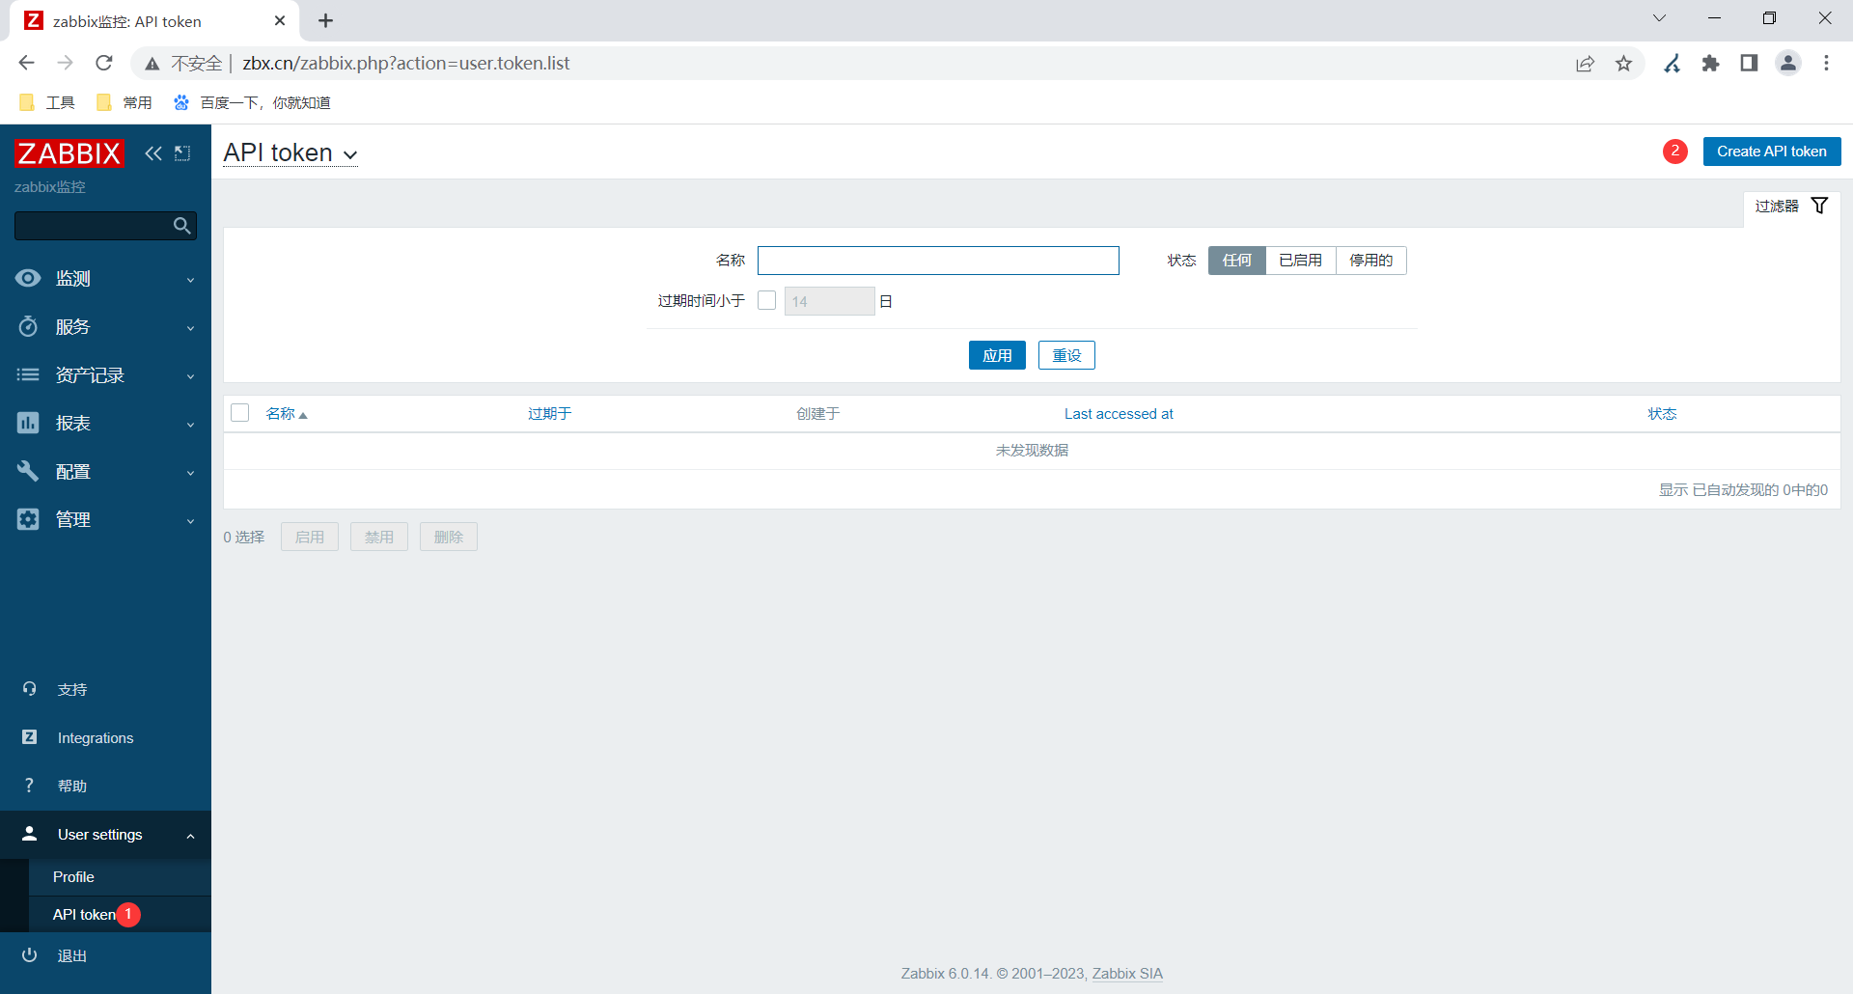The height and width of the screenshot is (994, 1853).
Task: Click the filter funnel icon
Action: point(1819,206)
